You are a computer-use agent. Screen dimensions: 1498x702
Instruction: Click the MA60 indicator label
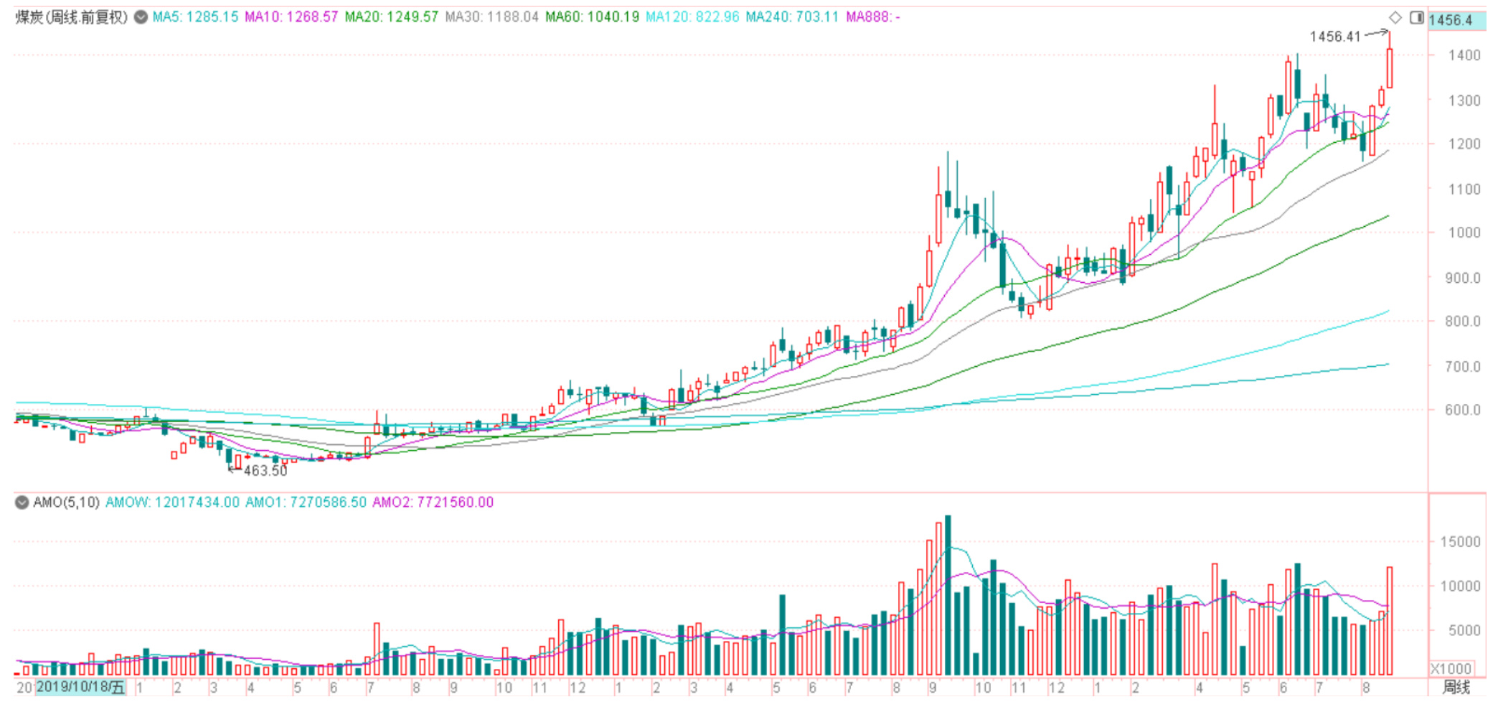click(x=592, y=17)
